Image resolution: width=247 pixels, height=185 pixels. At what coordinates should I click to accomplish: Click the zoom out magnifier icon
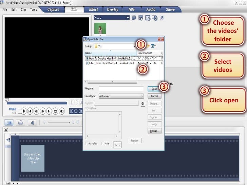(44, 122)
